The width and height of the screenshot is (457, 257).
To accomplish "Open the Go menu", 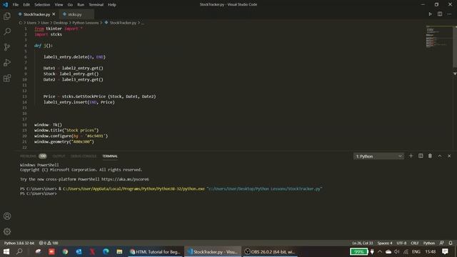I will [x=70, y=5].
